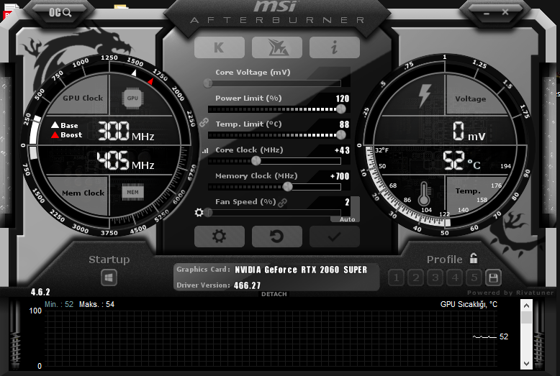The width and height of the screenshot is (560, 376).
Task: Click the Maks. : 54 readout
Action: click(x=96, y=304)
